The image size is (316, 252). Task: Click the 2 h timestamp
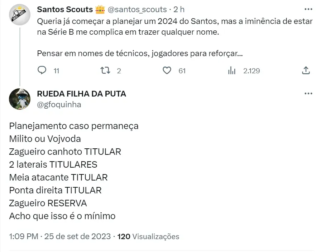pyautogui.click(x=178, y=9)
